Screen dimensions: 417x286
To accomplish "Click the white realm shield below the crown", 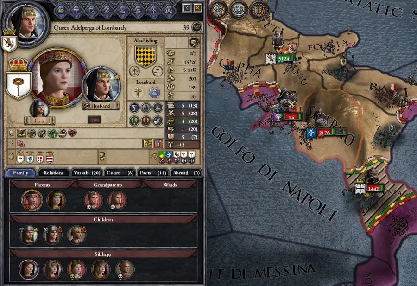I will pyautogui.click(x=19, y=86).
